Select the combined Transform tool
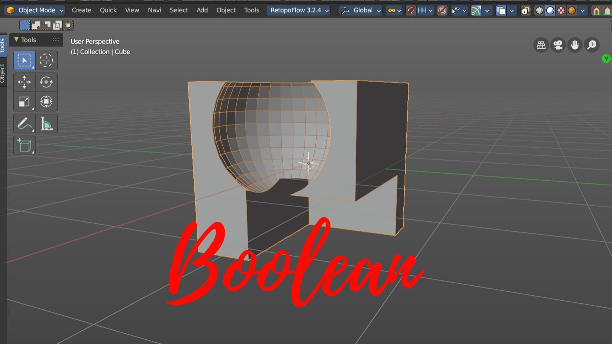Viewport: 612px width, 344px height. (x=46, y=102)
